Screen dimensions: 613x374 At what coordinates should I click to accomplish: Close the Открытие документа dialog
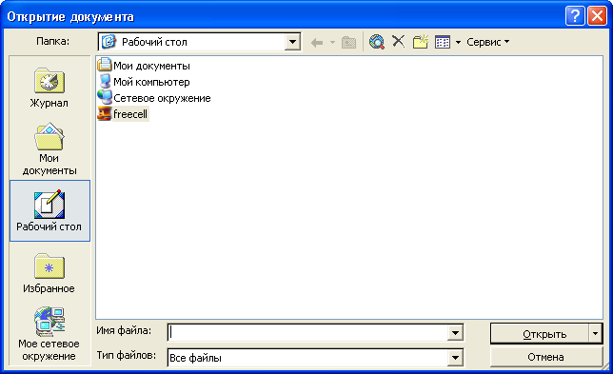pyautogui.click(x=598, y=16)
